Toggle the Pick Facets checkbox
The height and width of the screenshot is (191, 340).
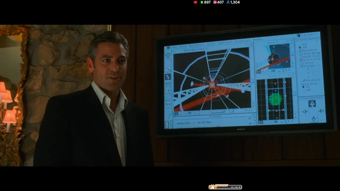point(300,60)
